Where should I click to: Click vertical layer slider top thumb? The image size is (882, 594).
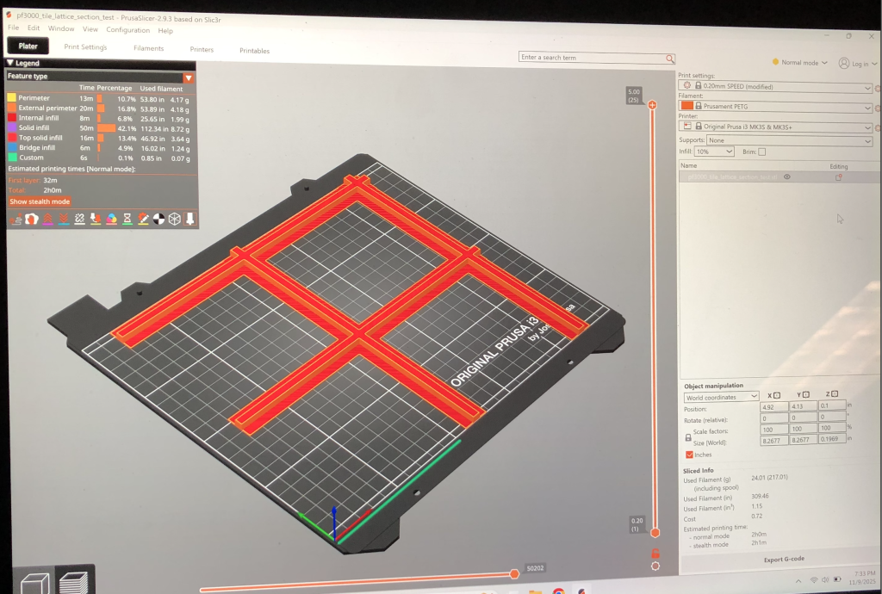652,104
